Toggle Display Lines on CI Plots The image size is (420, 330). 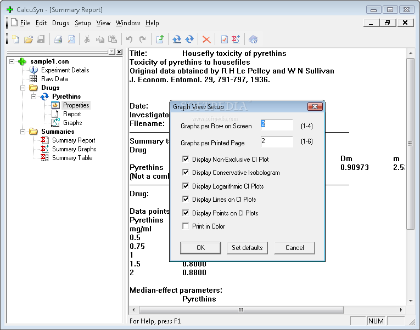pyautogui.click(x=186, y=199)
